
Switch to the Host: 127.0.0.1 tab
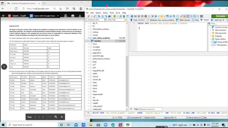click(x=138, y=20)
